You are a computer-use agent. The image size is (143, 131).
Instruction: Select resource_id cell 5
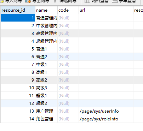tap(18, 49)
